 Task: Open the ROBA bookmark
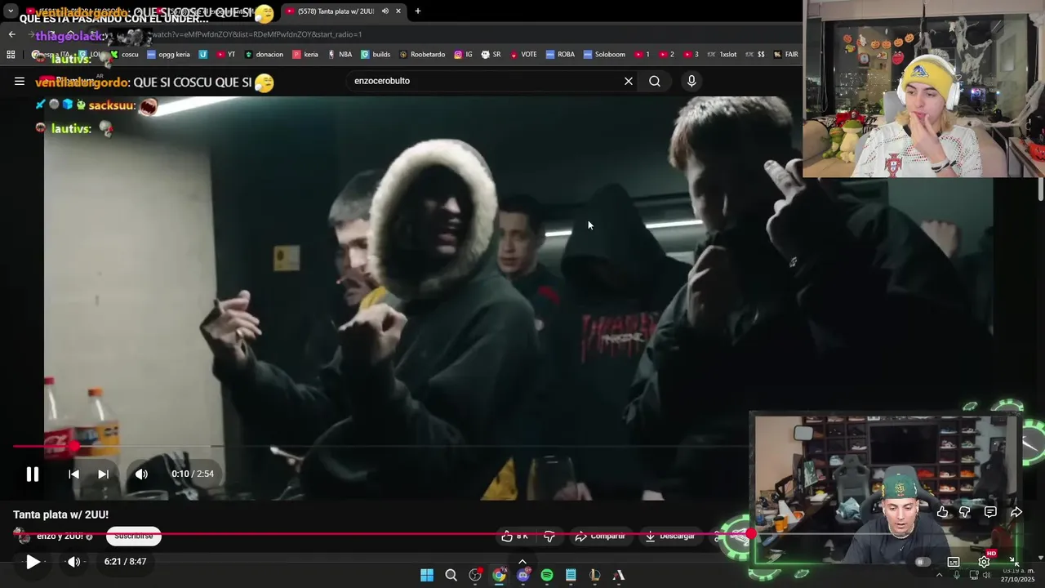click(561, 55)
